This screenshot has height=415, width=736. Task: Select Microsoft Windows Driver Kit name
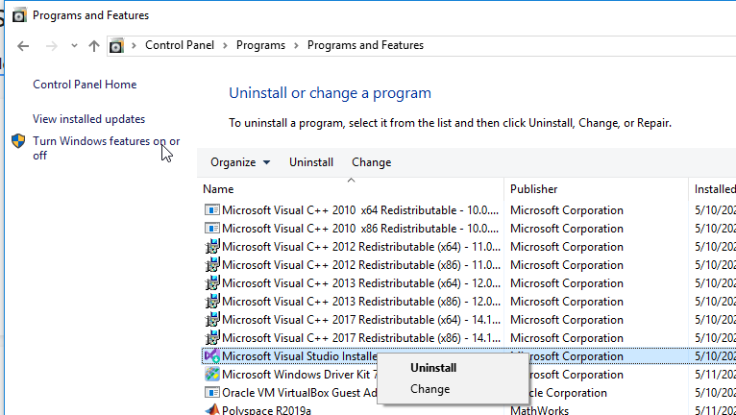pos(300,375)
